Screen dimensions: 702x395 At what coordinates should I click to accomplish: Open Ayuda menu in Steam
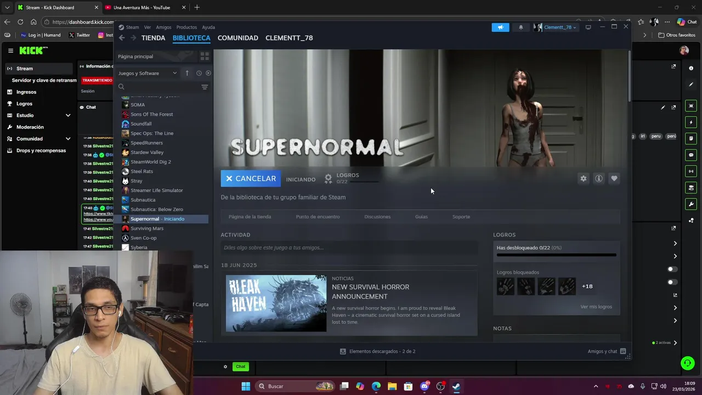tap(208, 27)
